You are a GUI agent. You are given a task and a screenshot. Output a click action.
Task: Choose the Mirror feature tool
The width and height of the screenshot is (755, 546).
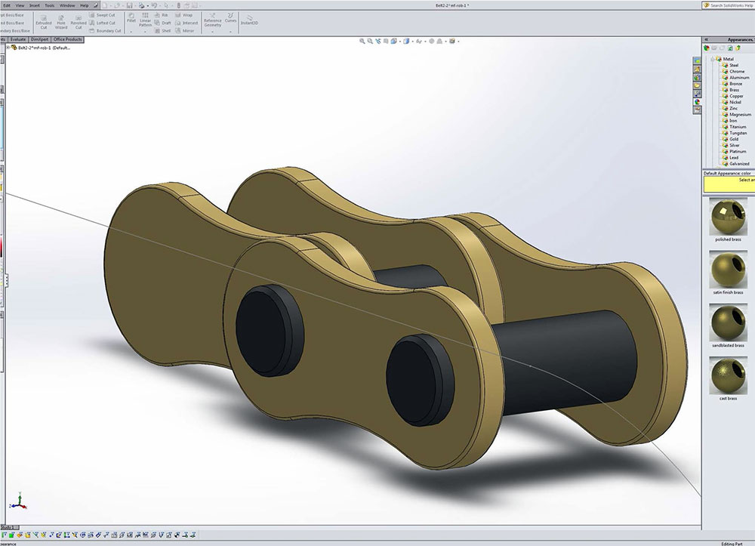point(186,31)
